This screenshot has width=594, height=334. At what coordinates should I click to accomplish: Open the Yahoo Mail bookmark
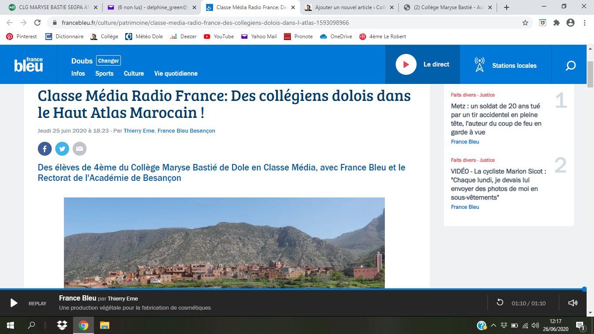(259, 37)
